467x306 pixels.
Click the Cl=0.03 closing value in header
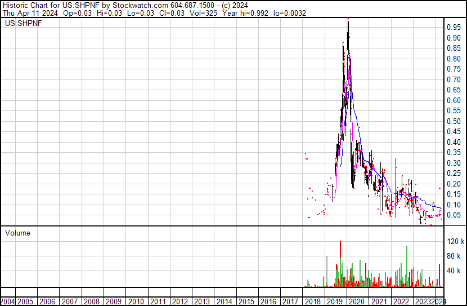point(172,13)
